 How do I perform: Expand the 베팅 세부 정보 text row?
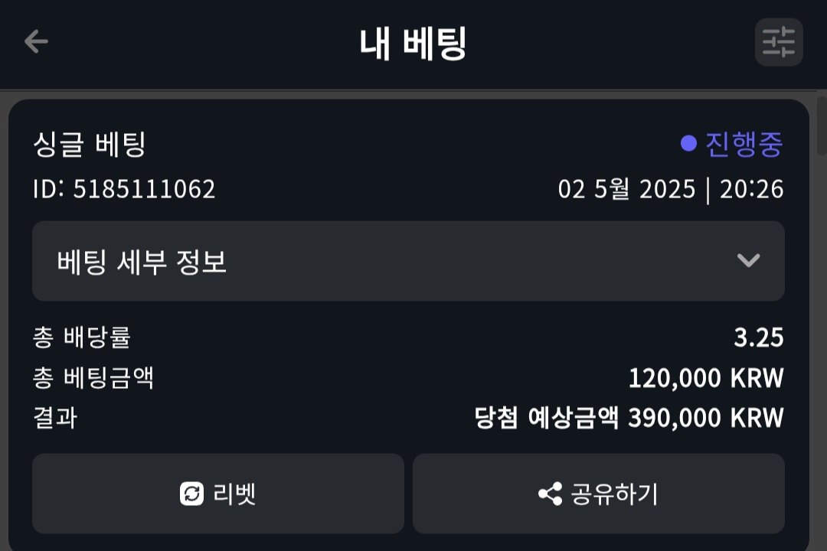pyautogui.click(x=142, y=262)
